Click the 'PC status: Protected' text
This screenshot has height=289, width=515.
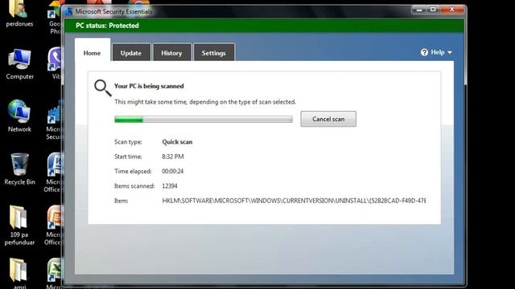(x=107, y=26)
